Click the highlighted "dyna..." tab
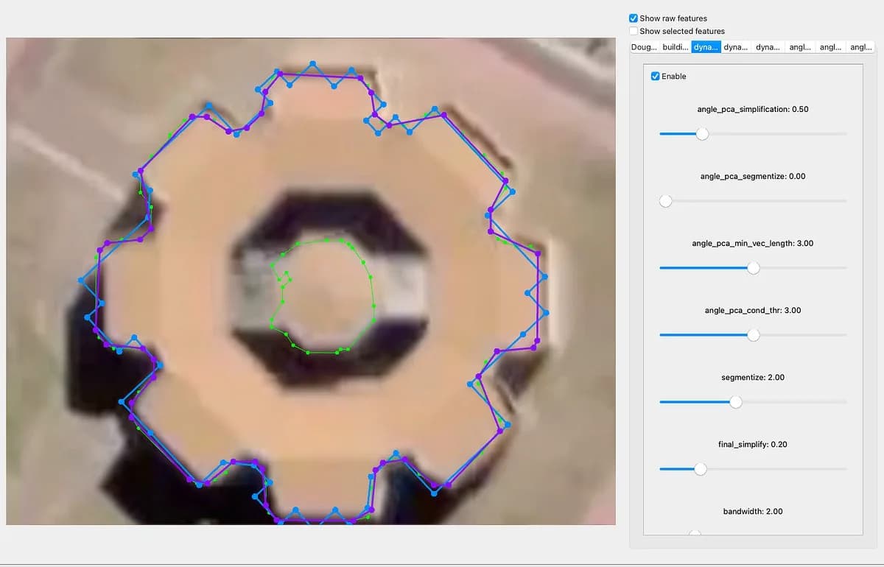This screenshot has width=884, height=567. [704, 46]
